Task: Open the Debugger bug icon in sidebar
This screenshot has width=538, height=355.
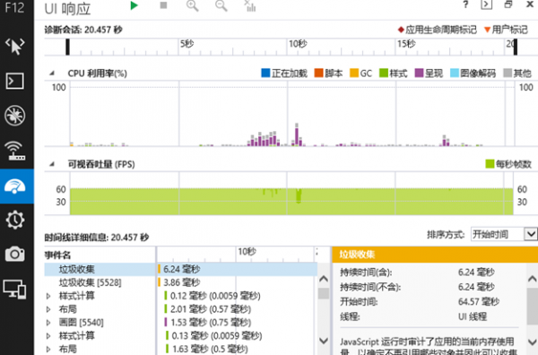Action: click(15, 116)
